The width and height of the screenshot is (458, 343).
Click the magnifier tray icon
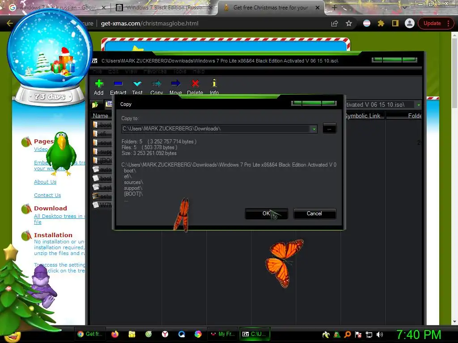[x=347, y=334]
